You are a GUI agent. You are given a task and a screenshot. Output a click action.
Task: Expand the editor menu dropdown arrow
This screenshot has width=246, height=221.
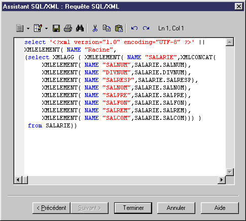[28, 28]
